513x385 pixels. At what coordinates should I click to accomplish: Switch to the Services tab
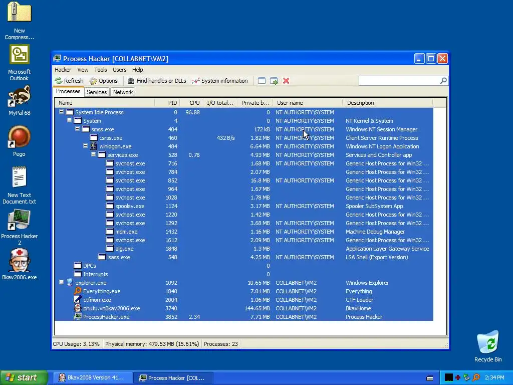coord(97,92)
